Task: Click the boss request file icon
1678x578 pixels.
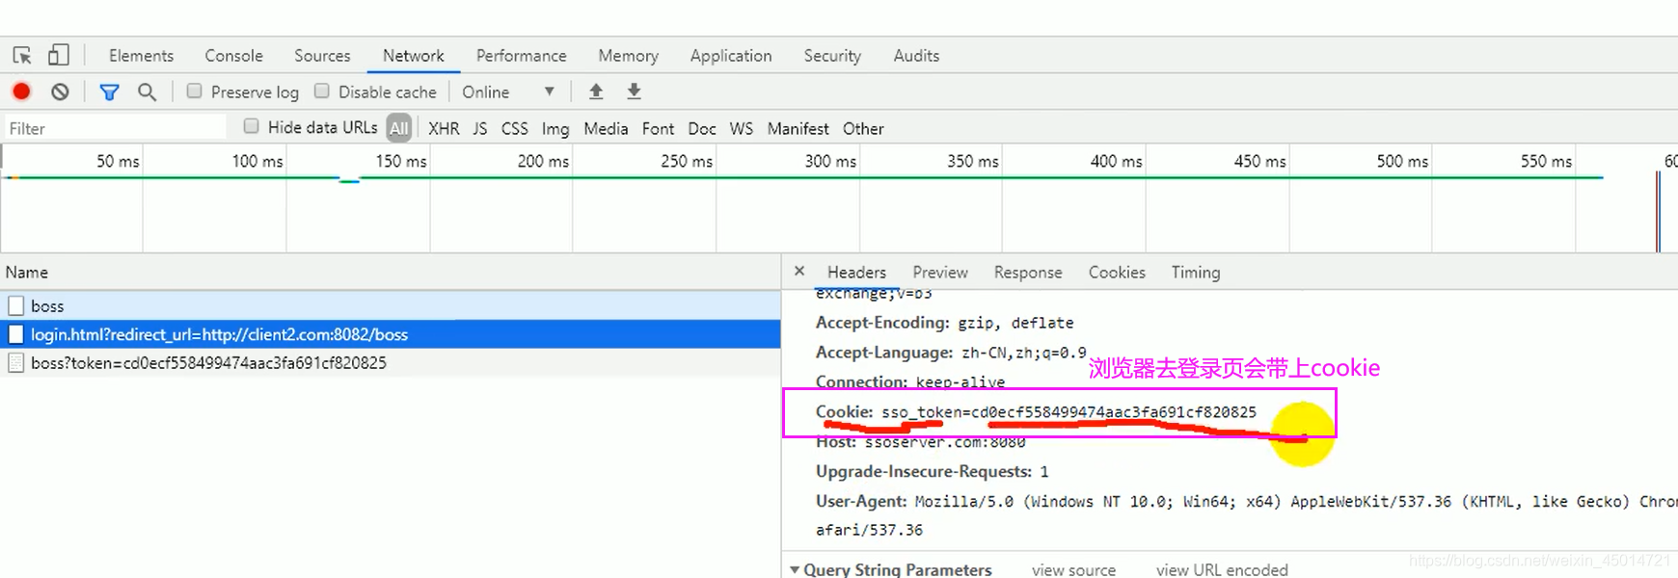Action: pos(15,305)
